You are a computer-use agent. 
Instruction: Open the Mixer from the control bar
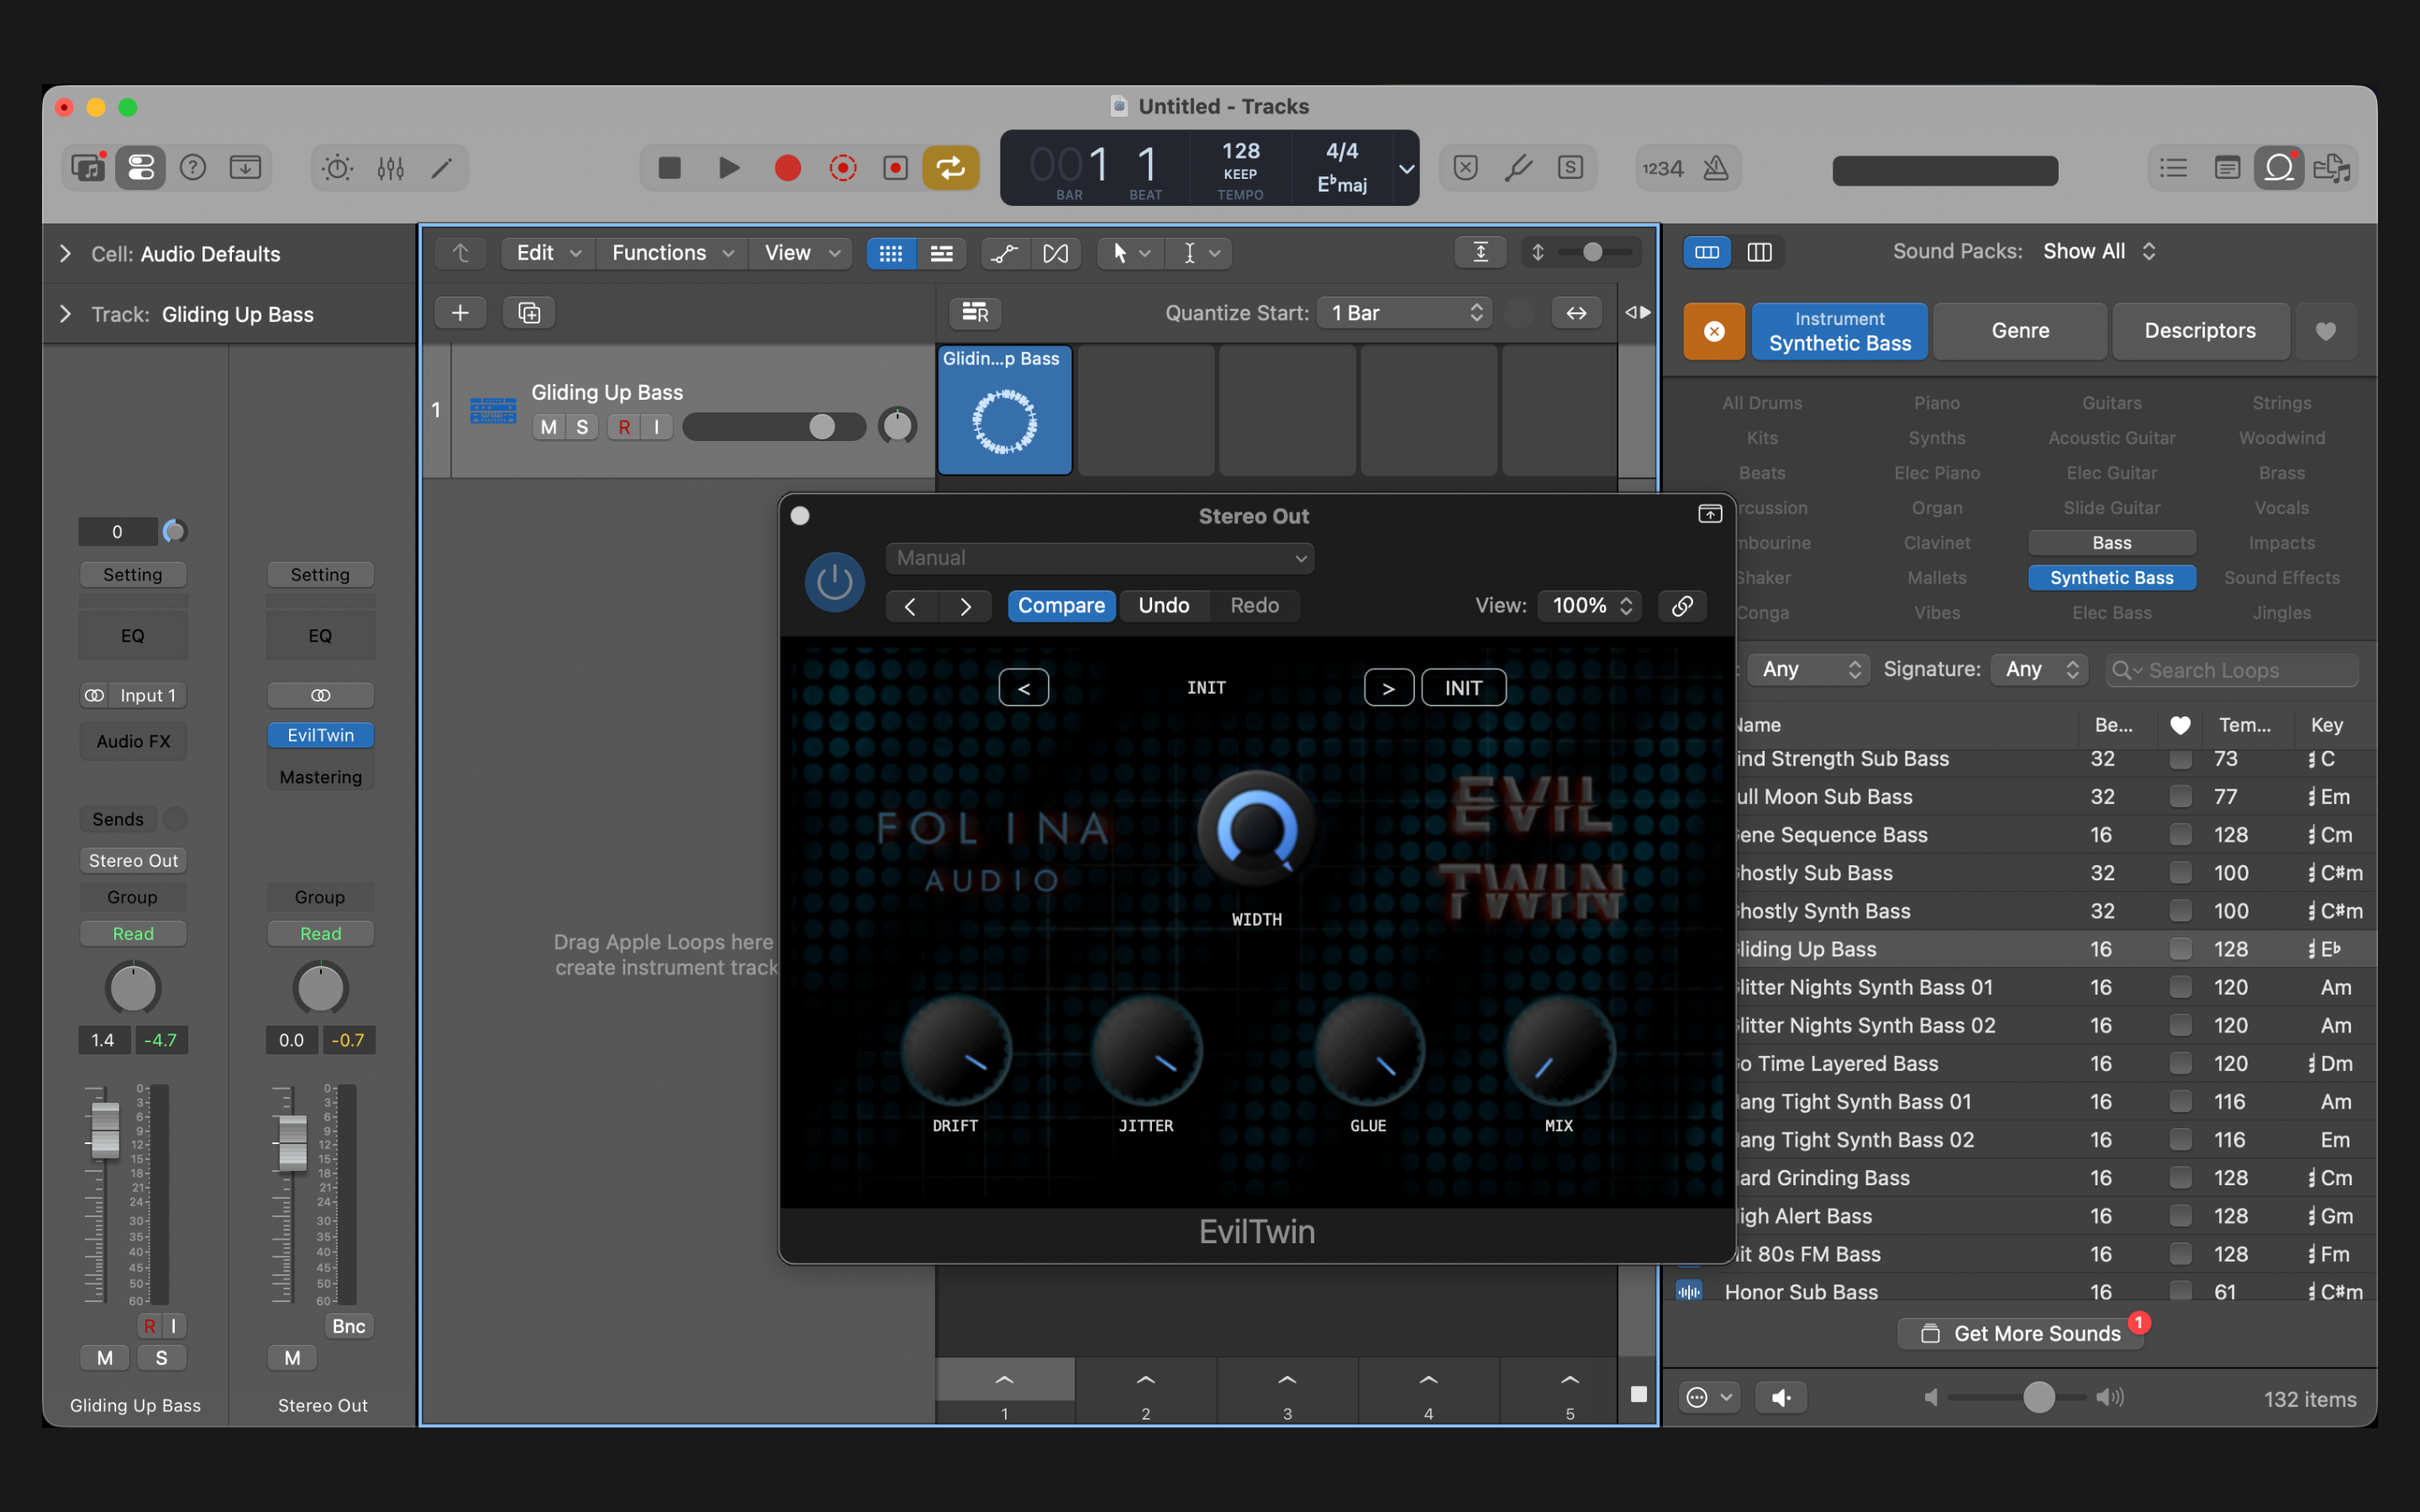point(390,168)
